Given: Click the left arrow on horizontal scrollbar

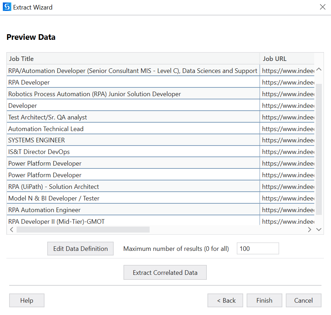Looking at the screenshot, I should (x=11, y=229).
